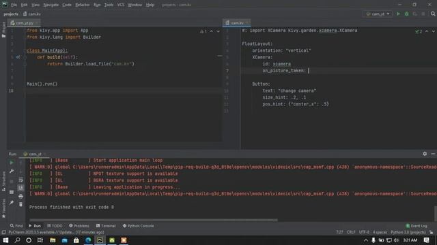Screen dimensions: 437x245
Task: Open the VCS menu
Action: 120,5
